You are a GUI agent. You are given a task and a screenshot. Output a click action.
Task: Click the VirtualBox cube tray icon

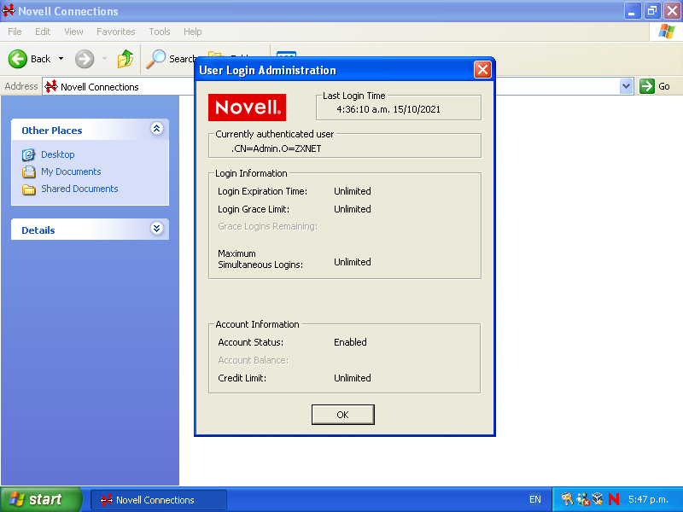click(597, 499)
